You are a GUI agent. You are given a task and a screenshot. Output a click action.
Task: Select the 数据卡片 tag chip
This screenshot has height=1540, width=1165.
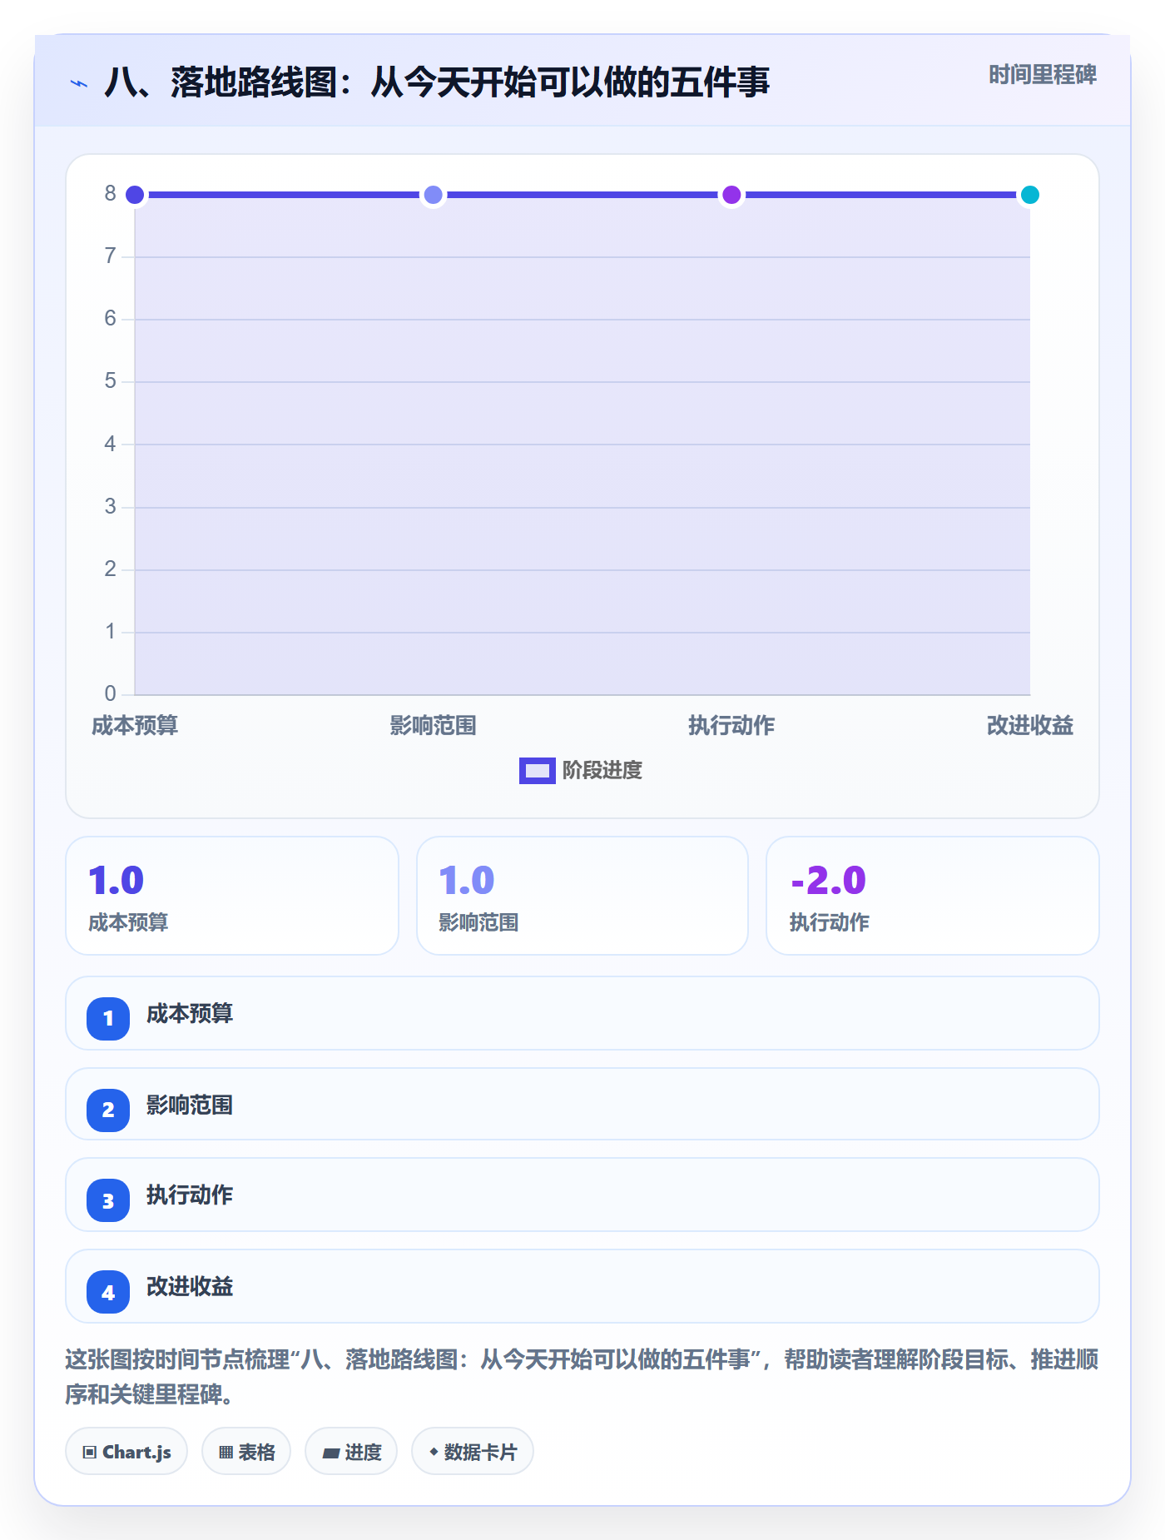473,1451
